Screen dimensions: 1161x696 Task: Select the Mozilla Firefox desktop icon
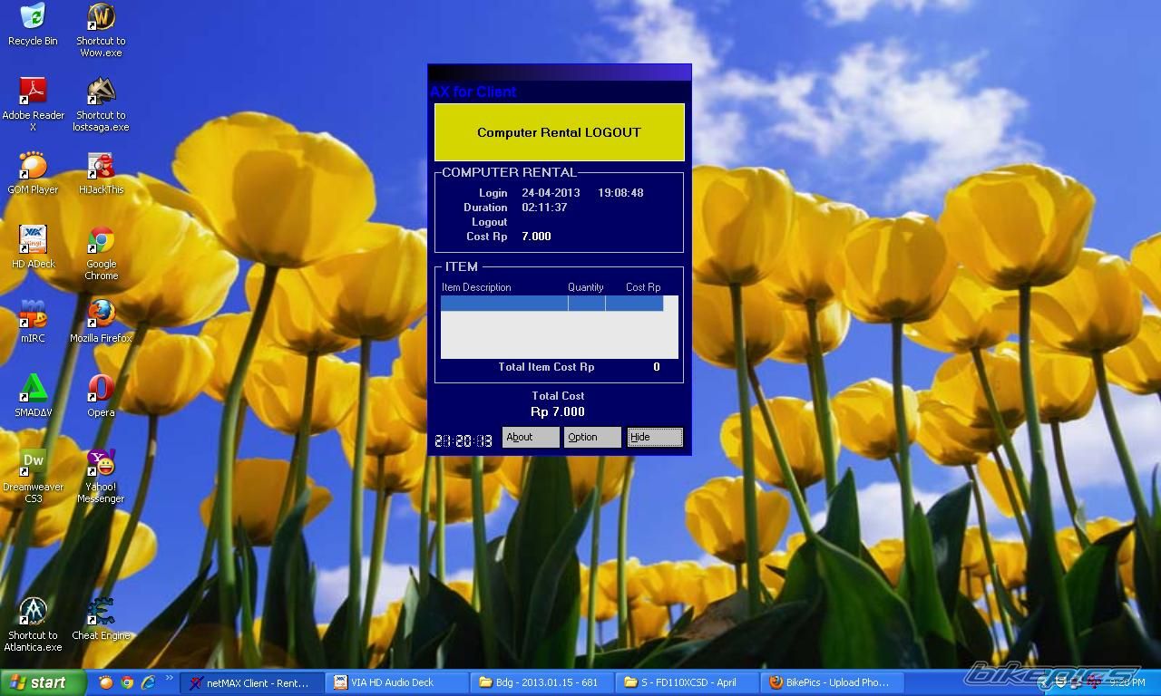pyautogui.click(x=101, y=314)
